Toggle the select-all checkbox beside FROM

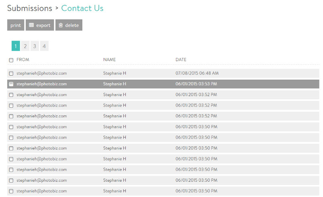pyautogui.click(x=11, y=60)
